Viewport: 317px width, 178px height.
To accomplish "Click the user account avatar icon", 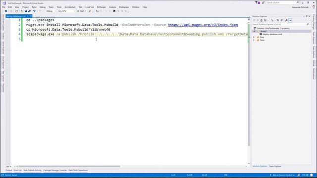I will coord(314,7).
